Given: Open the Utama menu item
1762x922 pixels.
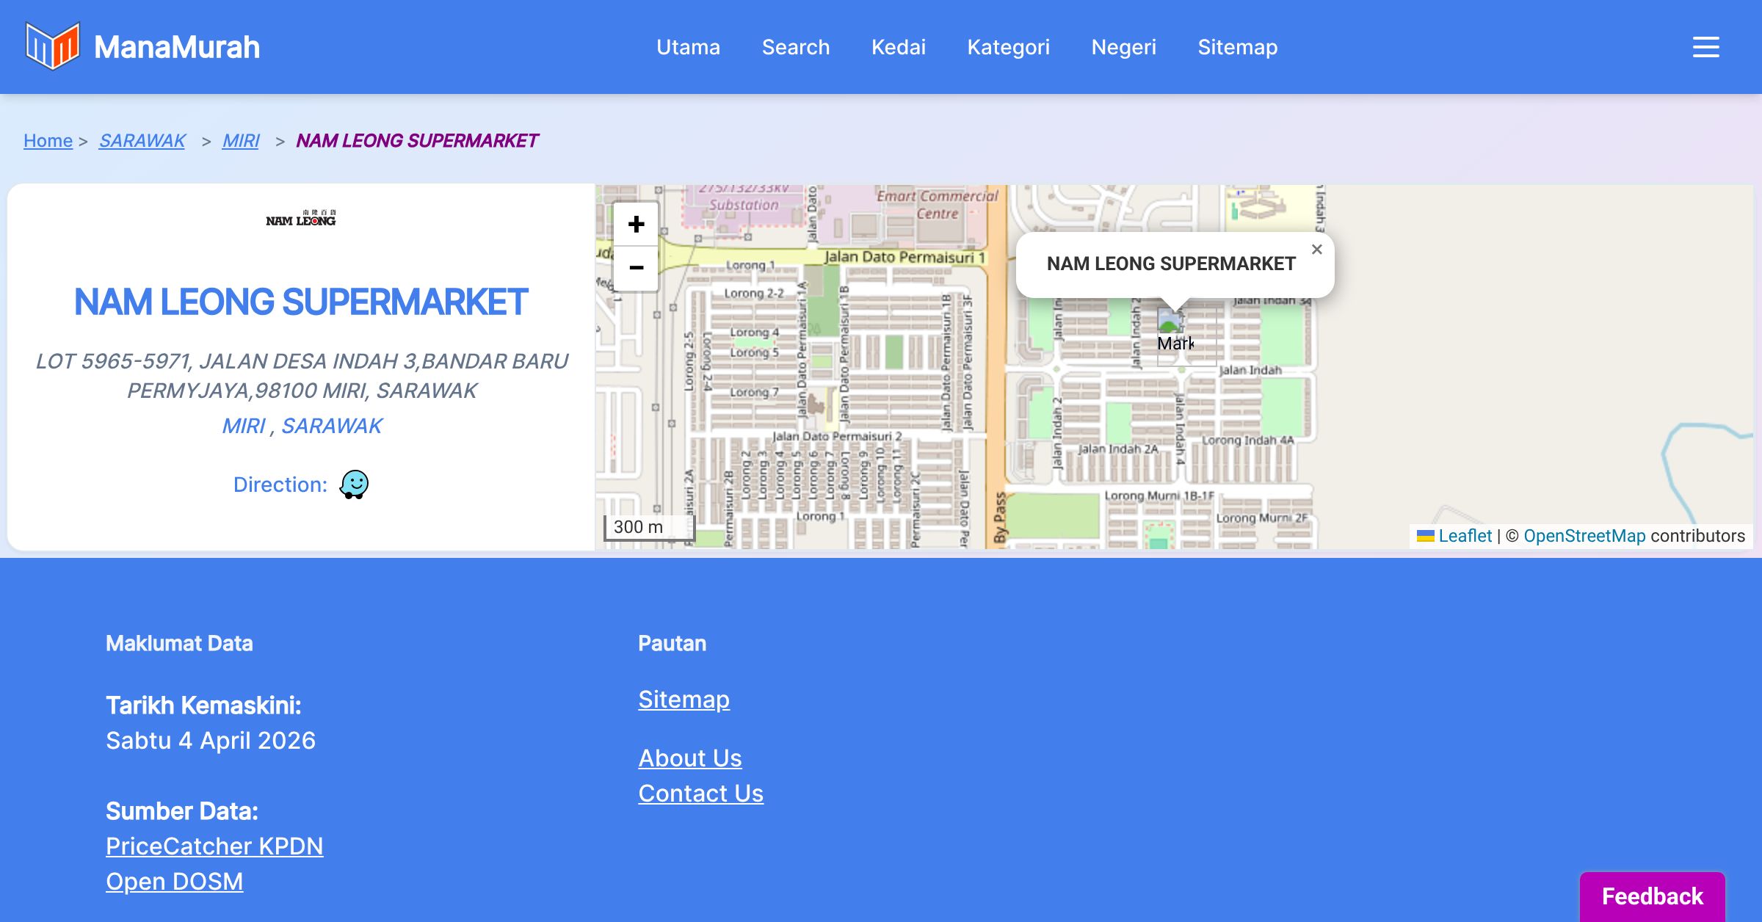Looking at the screenshot, I should 688,47.
